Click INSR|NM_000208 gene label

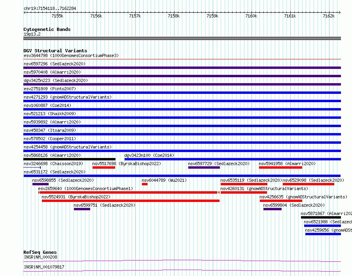pos(41,257)
